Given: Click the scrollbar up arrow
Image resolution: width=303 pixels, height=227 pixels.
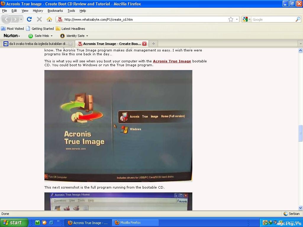Looking at the screenshot, I should click(301, 50).
